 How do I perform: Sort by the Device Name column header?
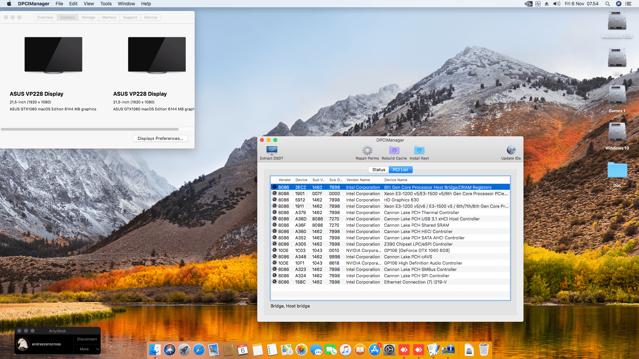coord(396,180)
